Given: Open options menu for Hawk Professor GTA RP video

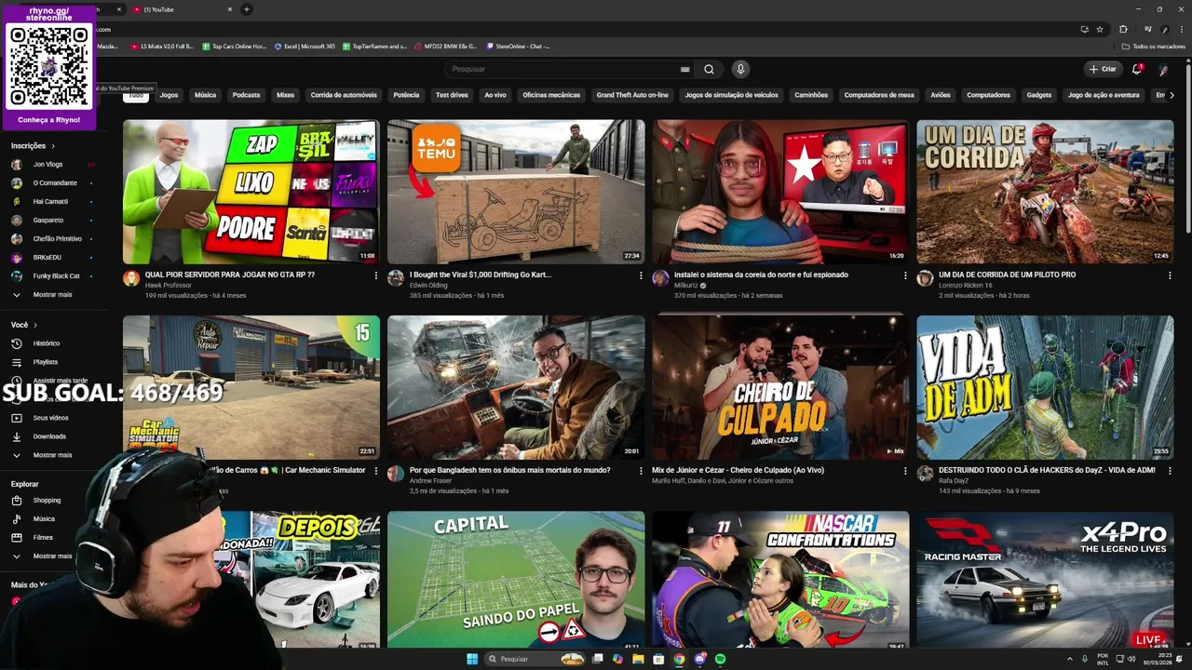Looking at the screenshot, I should 376,275.
